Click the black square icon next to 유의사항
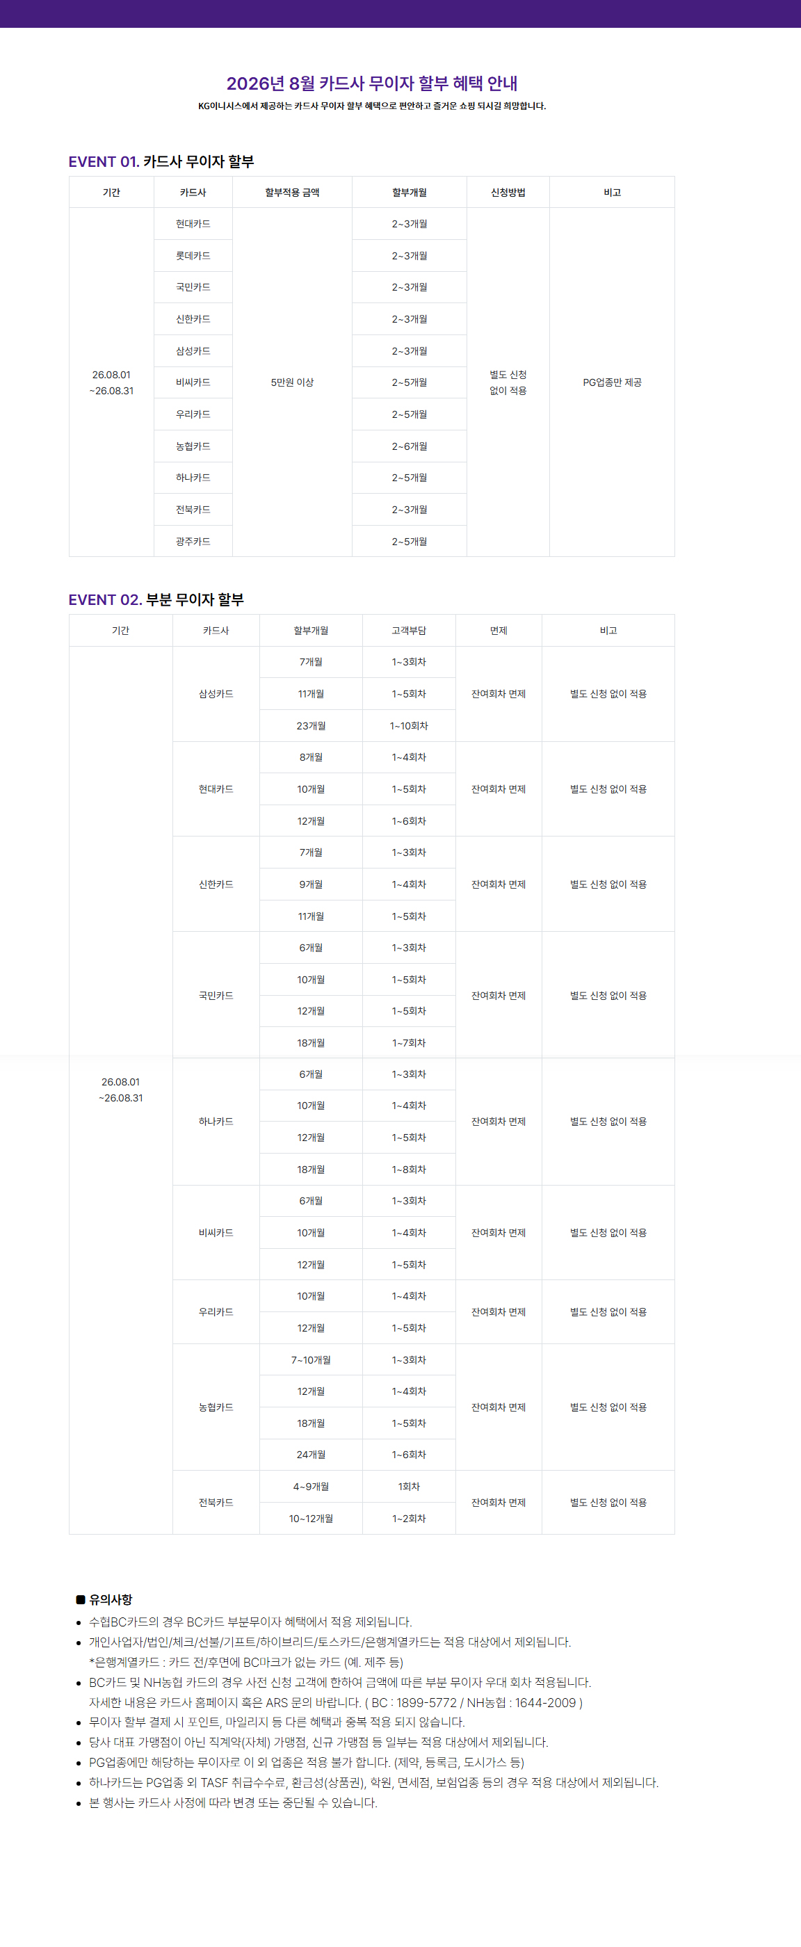Image resolution: width=801 pixels, height=1947 pixels. [80, 1599]
